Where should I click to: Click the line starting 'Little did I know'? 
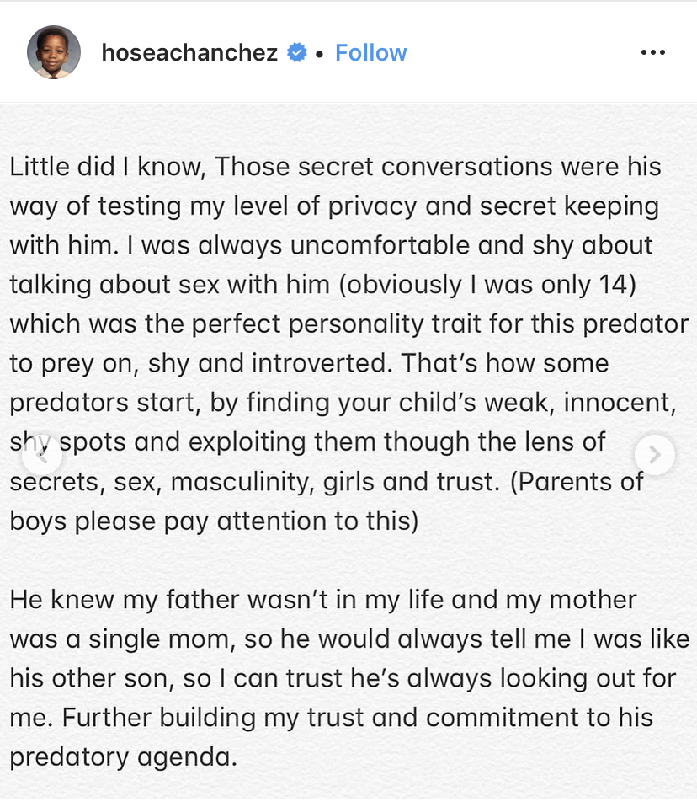coord(336,167)
